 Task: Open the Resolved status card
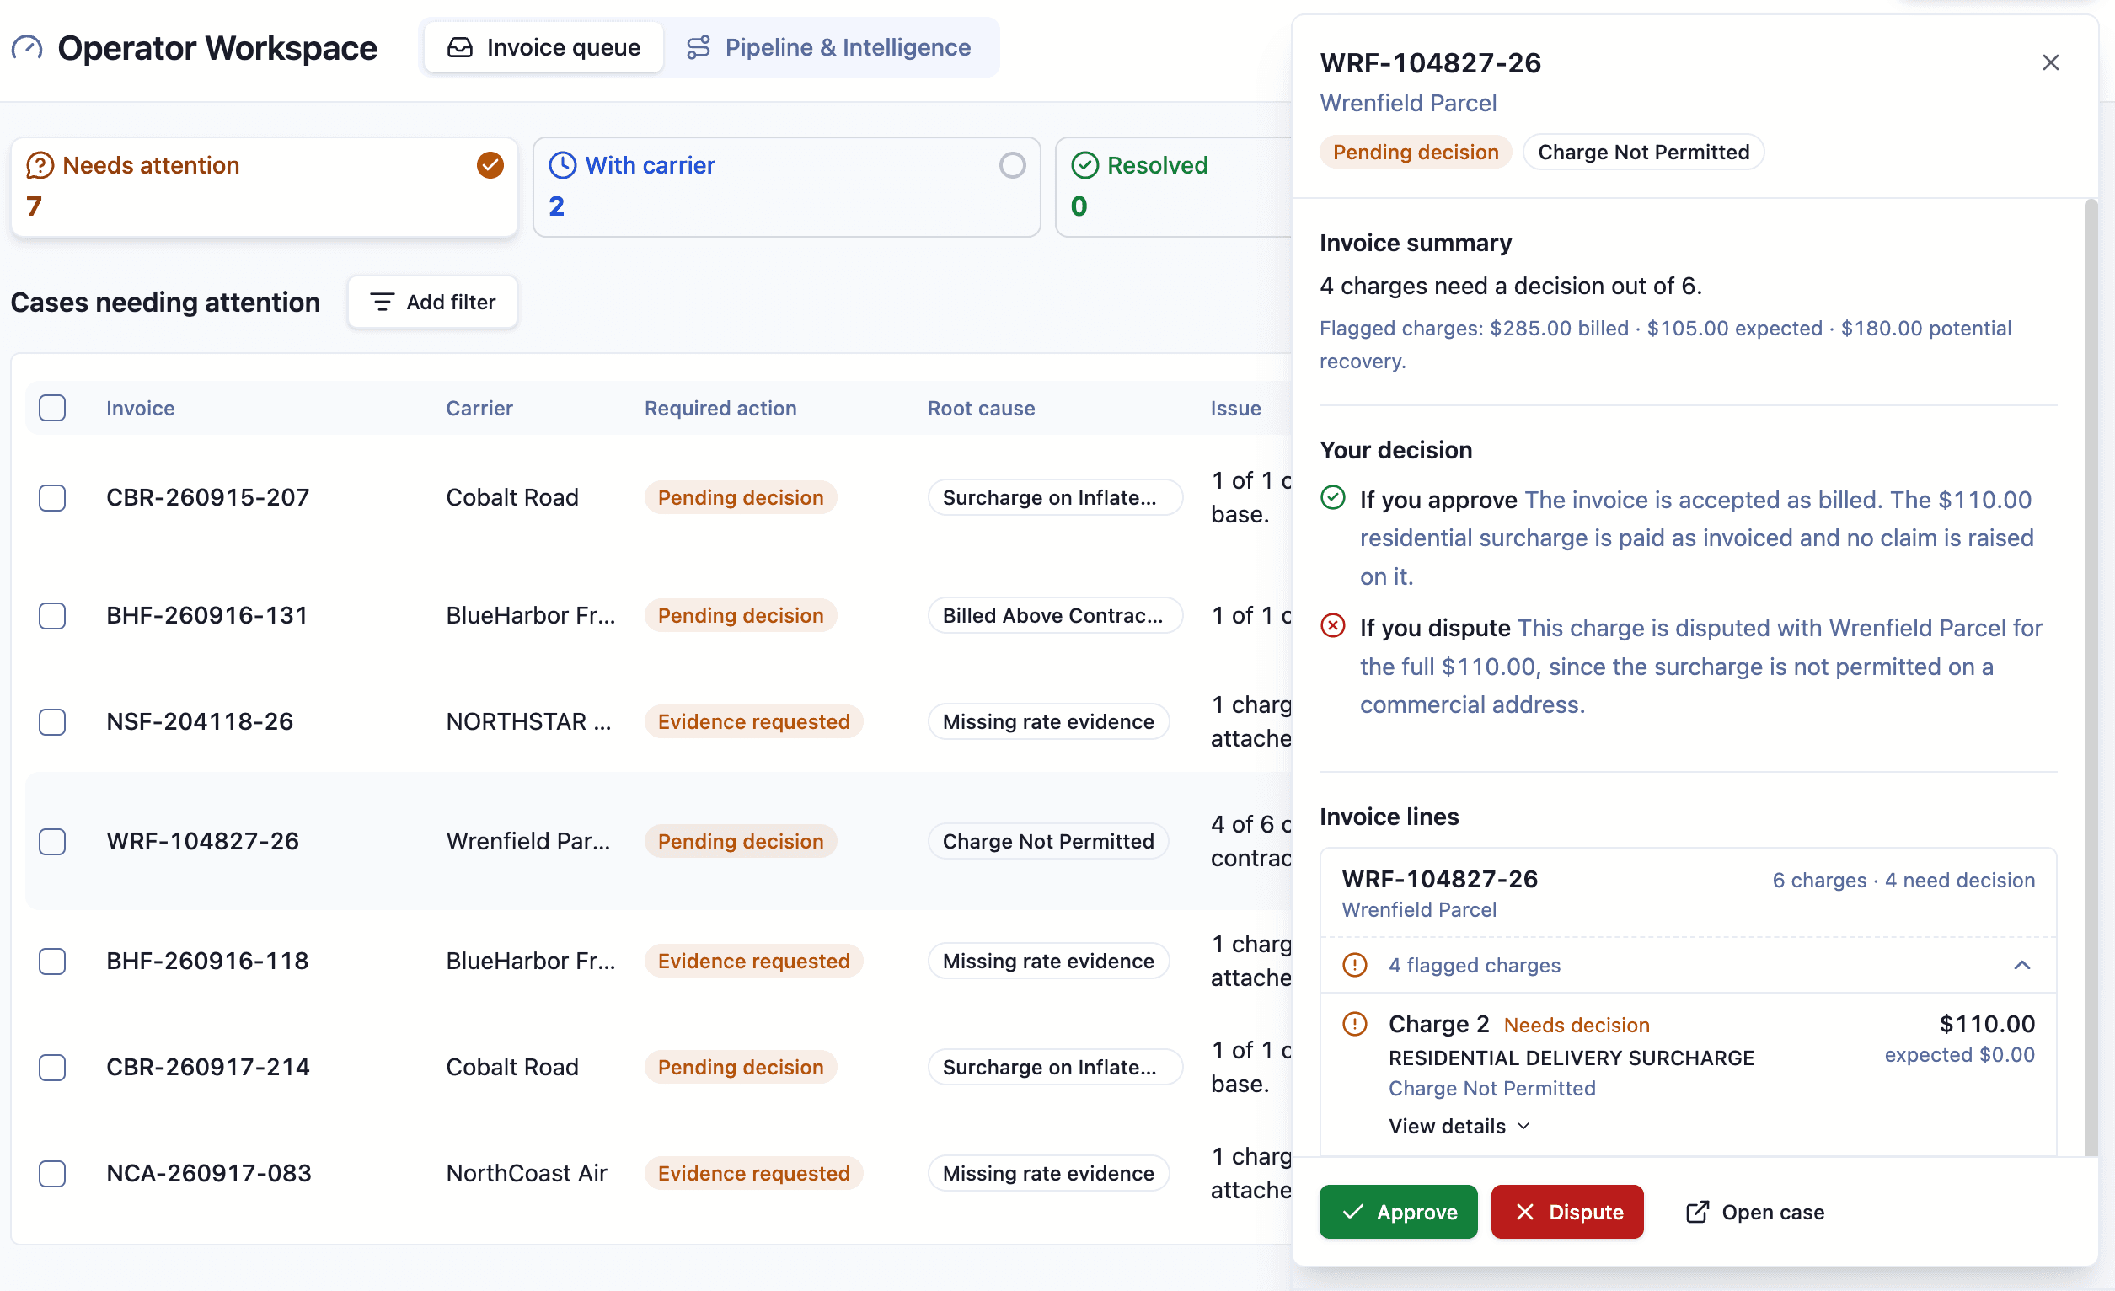coord(1175,186)
